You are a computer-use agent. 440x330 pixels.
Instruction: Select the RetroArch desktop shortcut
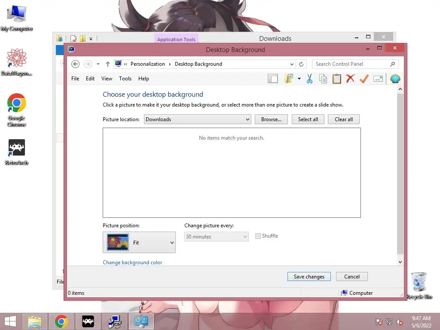coord(17,152)
